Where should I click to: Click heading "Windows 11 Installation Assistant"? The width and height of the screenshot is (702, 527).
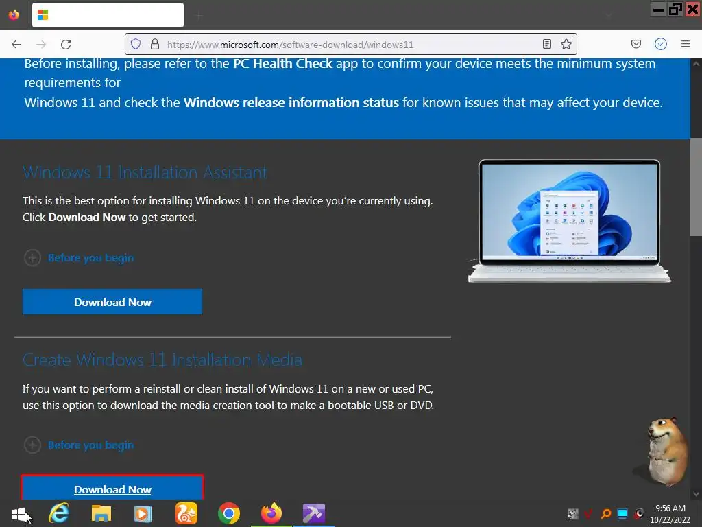[x=145, y=172]
